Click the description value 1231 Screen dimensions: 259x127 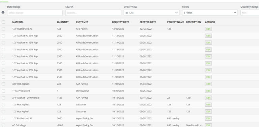point(189,98)
